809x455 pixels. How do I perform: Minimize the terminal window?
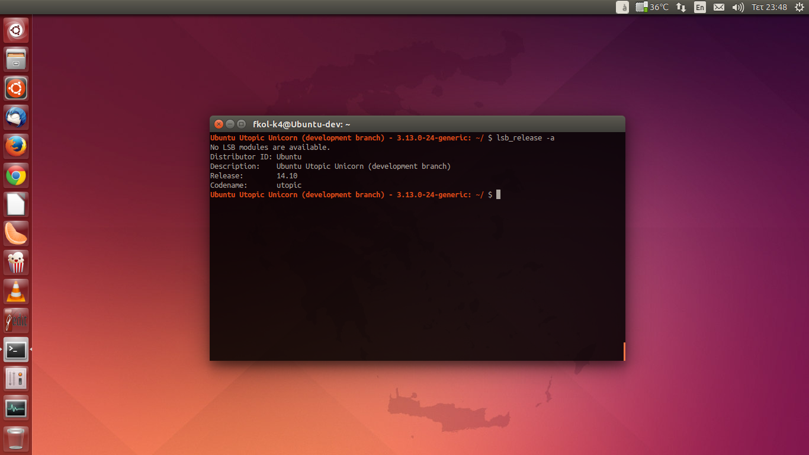(x=230, y=124)
